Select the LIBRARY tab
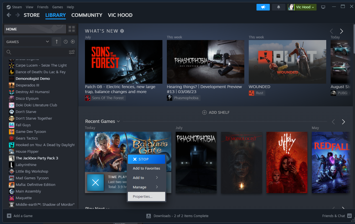Screen dimensions: 355x224 [56, 15]
